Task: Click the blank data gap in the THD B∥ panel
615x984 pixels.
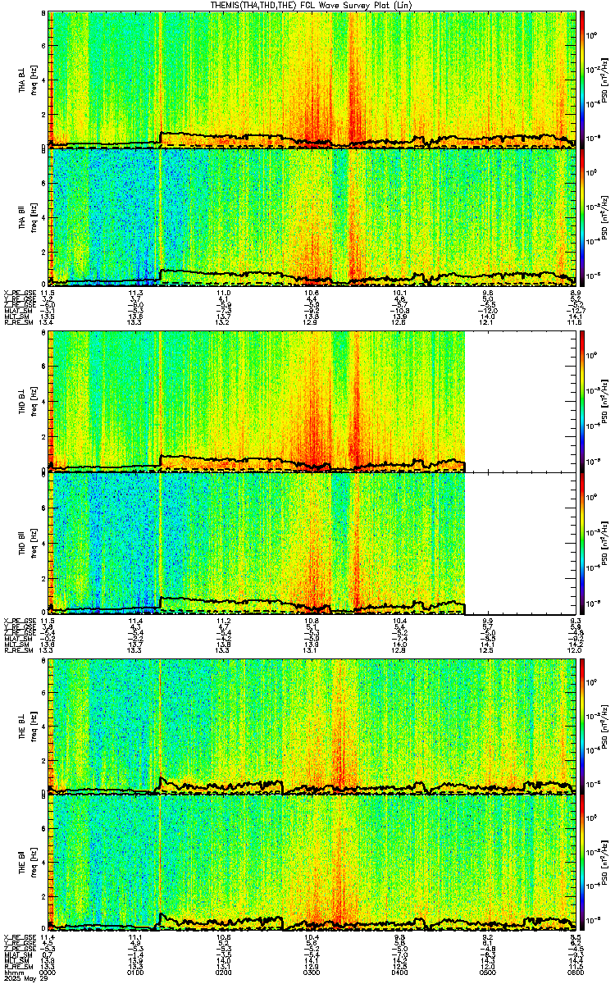Action: point(521,542)
